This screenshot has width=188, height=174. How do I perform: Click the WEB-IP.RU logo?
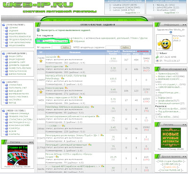coord(38,5)
